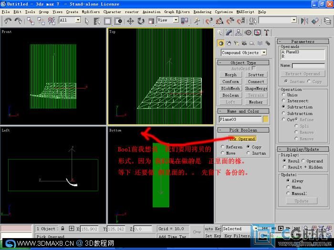Open the Edit Named Selection Sets tool
The image size is (334, 250).
253,21
